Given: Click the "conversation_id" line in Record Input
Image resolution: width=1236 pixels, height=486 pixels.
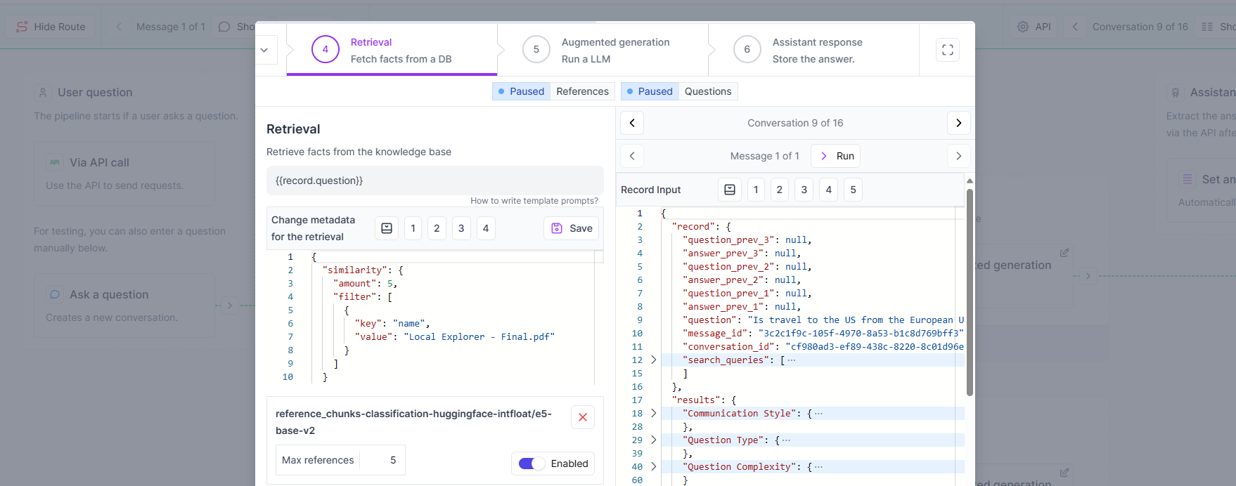Looking at the screenshot, I should pyautogui.click(x=823, y=346).
